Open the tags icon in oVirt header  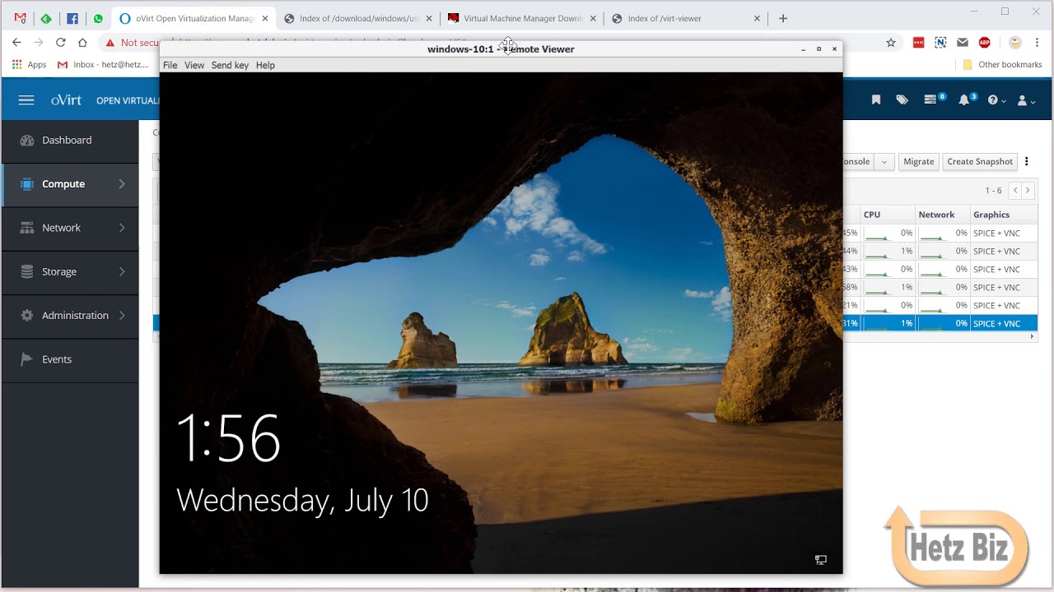point(902,100)
